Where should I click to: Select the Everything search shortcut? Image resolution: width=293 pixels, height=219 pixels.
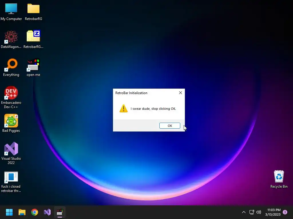(11, 67)
